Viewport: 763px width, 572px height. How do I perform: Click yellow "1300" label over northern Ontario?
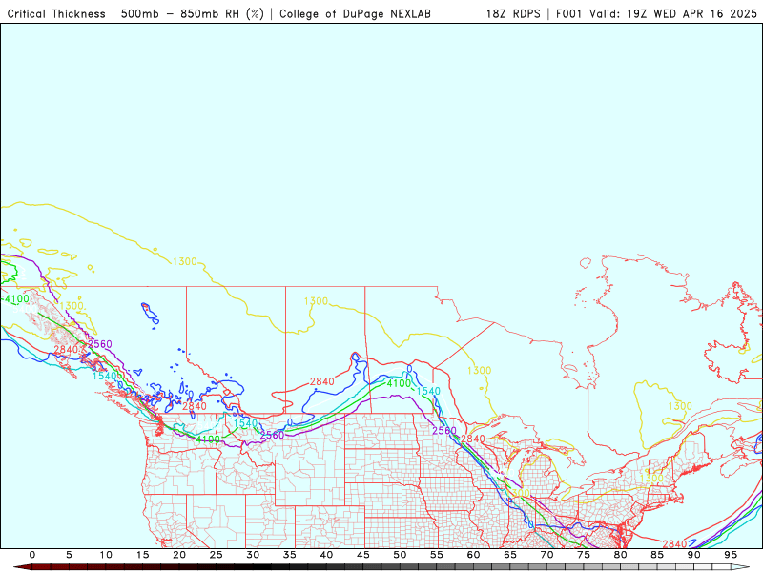tap(480, 371)
